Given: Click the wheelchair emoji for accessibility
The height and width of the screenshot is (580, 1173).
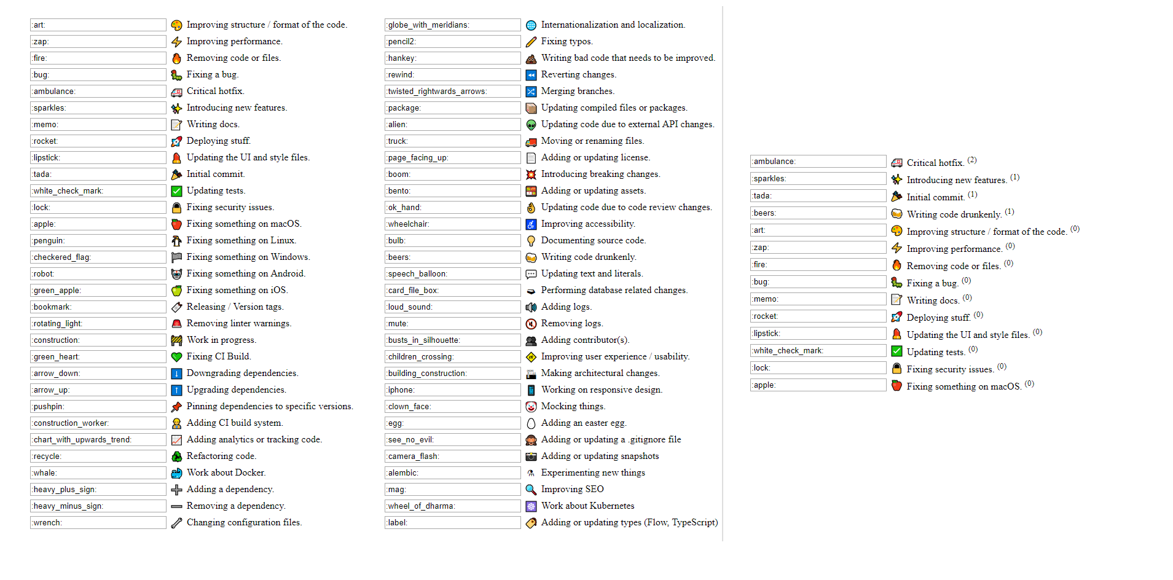Looking at the screenshot, I should point(531,224).
